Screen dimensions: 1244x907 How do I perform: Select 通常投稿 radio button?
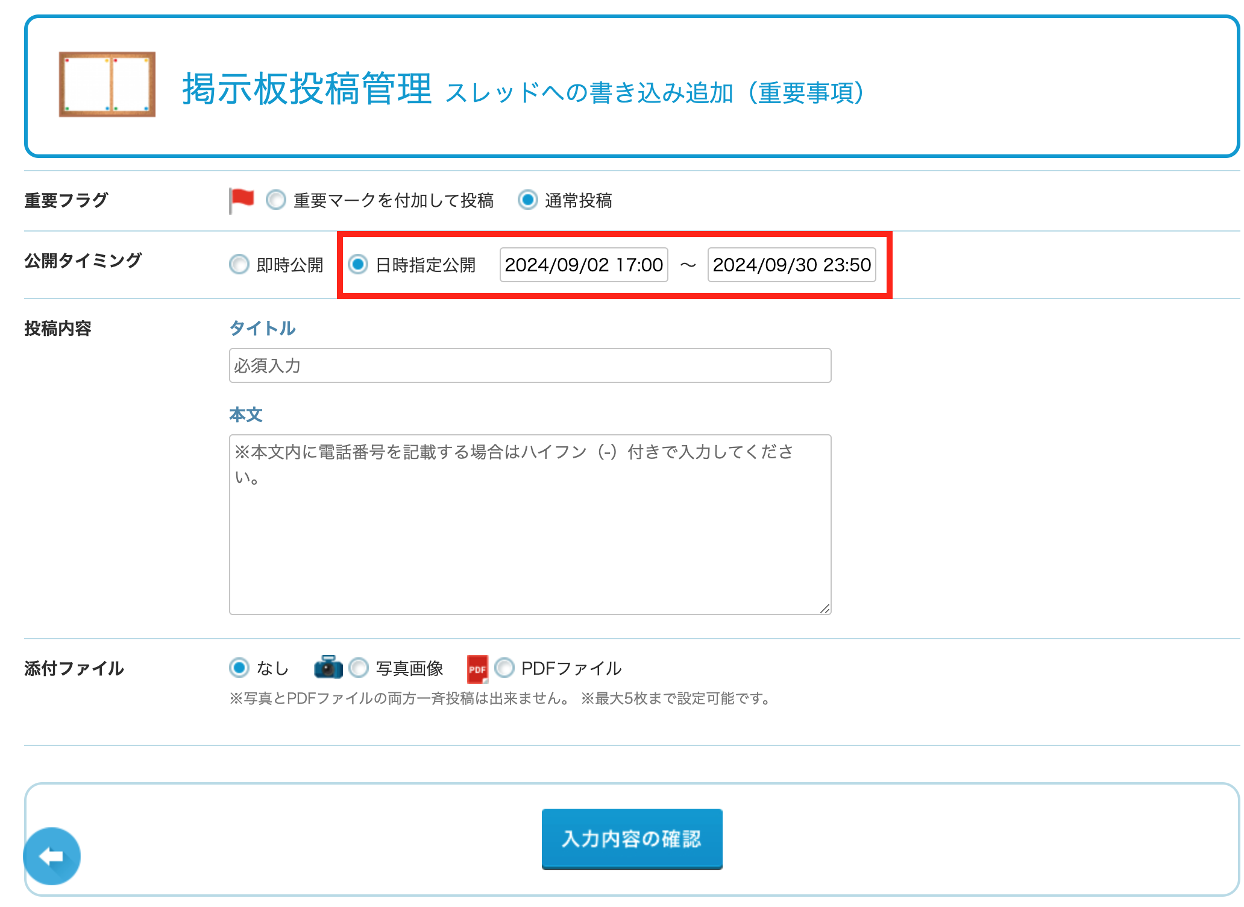point(527,200)
